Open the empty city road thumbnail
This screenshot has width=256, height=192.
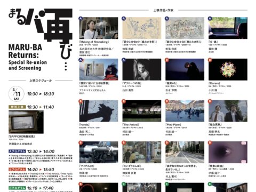[x=185, y=153]
